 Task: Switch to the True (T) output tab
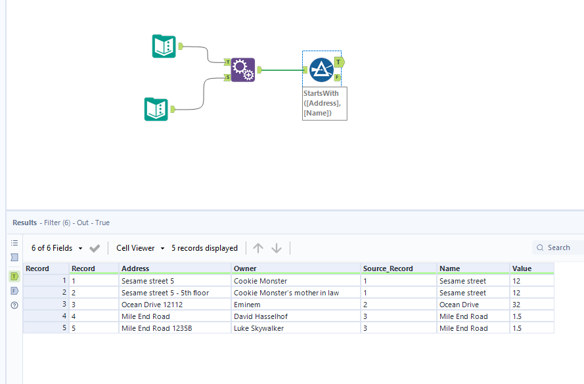[x=14, y=276]
